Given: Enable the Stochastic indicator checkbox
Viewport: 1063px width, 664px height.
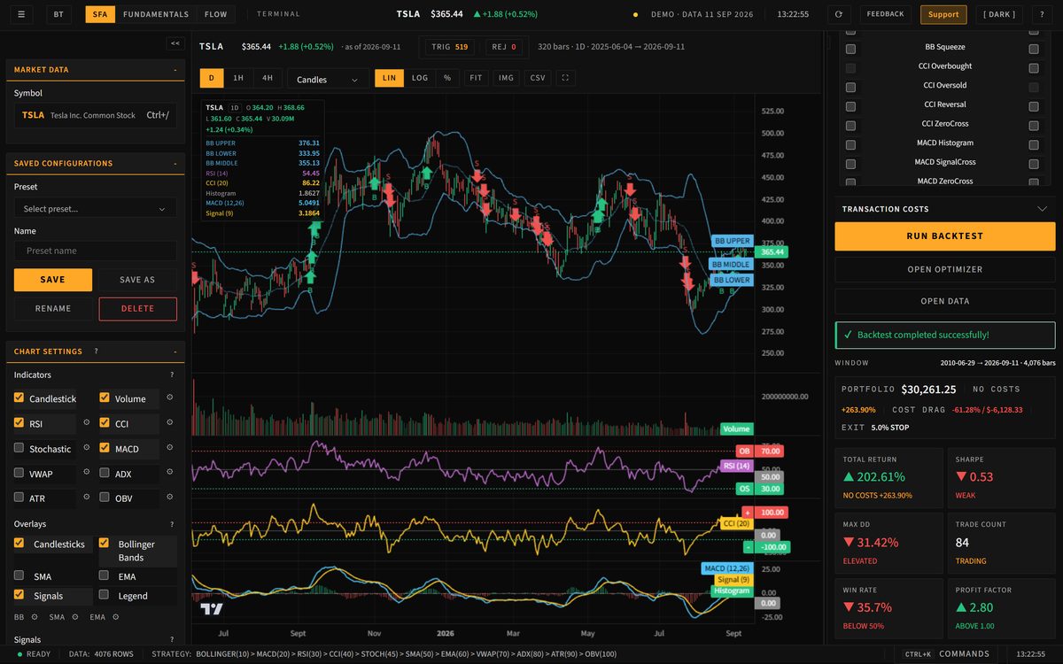Looking at the screenshot, I should point(19,448).
